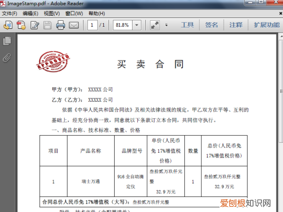Click the line 乙方（乙方）： XXXXX 公司

pyautogui.click(x=82, y=100)
